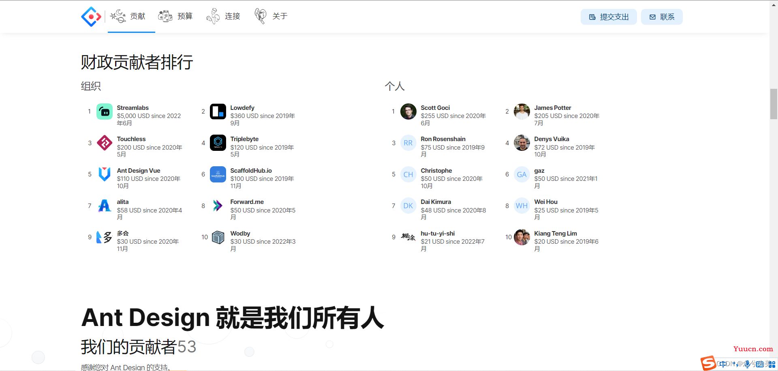The image size is (778, 371).
Task: Open the Christophe name link
Action: (436, 171)
